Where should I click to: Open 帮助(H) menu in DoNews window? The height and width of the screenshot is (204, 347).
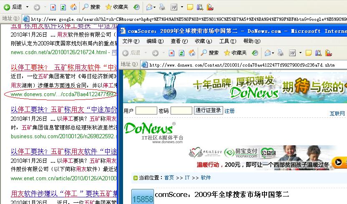click(251, 41)
